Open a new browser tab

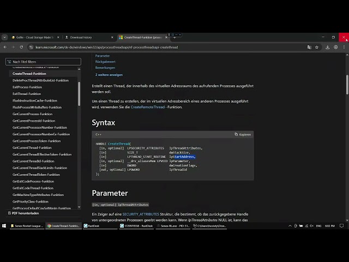[x=174, y=38]
